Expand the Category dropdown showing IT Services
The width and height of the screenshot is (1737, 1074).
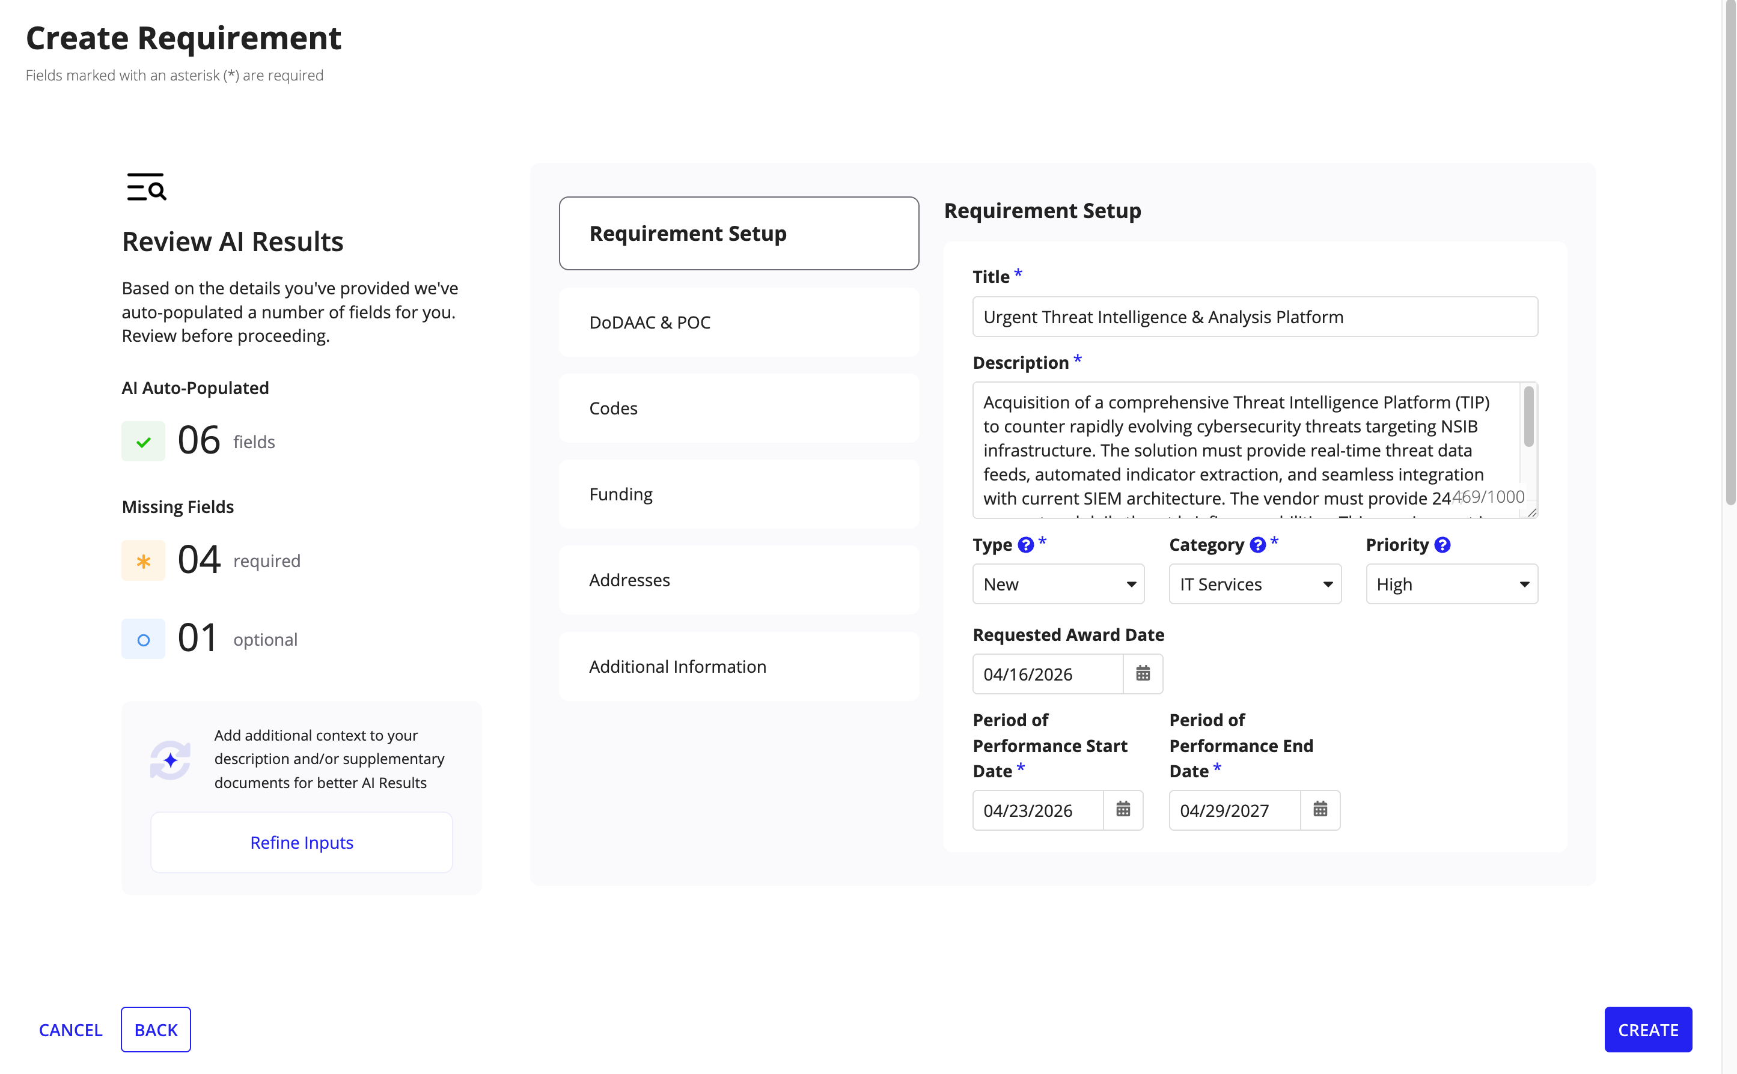pos(1255,584)
